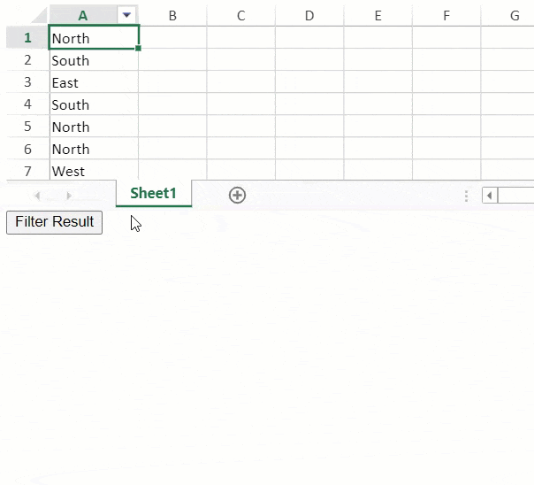Screen dimensions: 534x485
Task: Click the next sheet navigation arrow
Action: 69,196
